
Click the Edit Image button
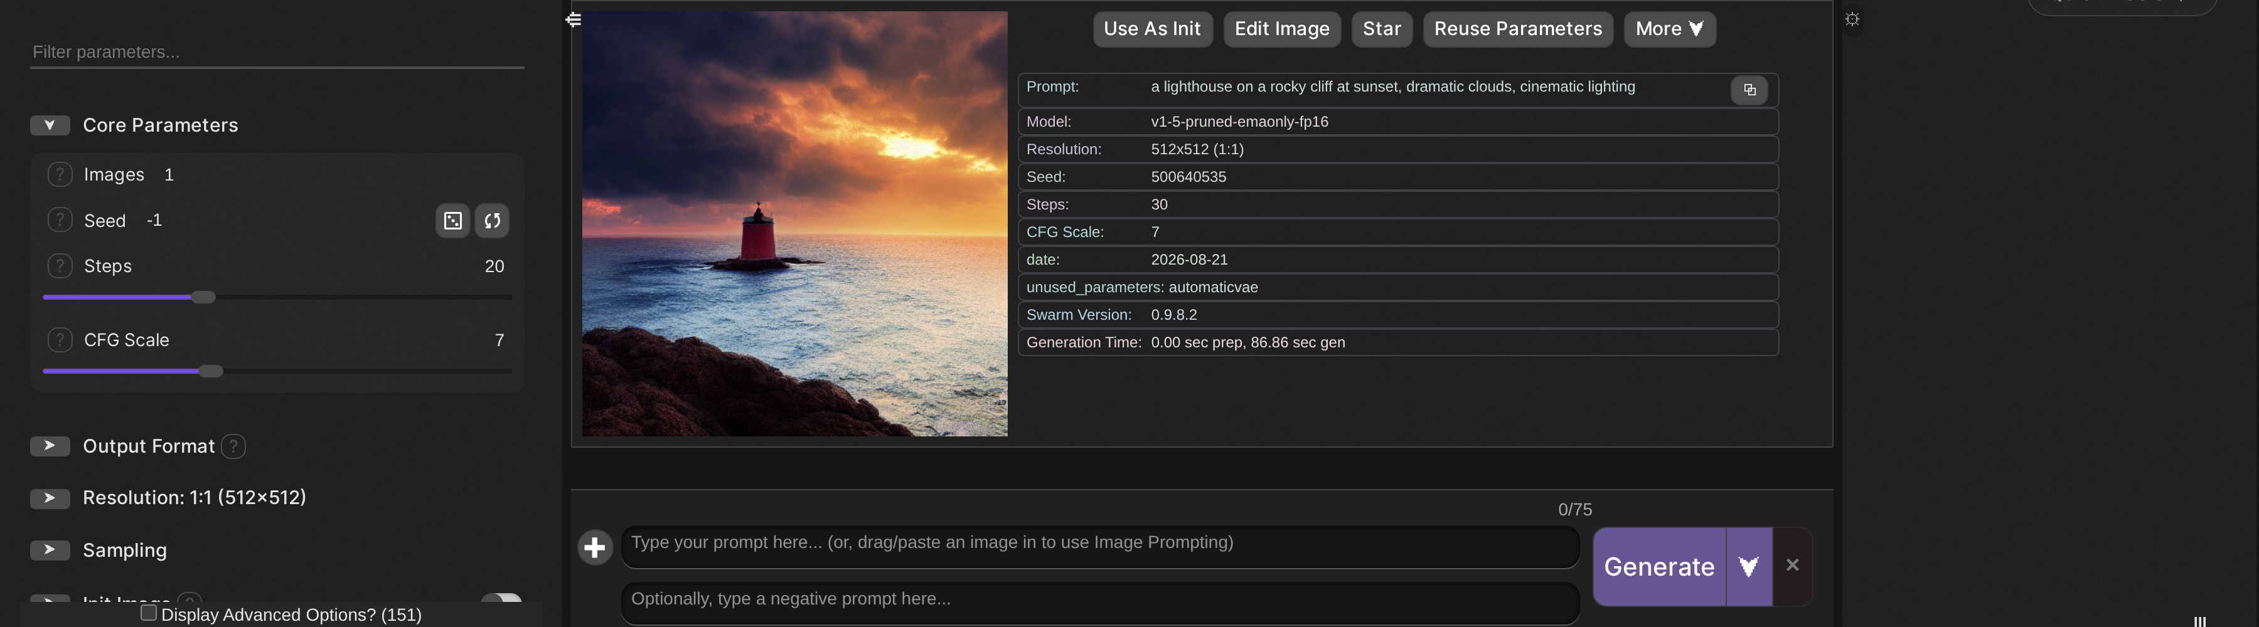click(1281, 29)
